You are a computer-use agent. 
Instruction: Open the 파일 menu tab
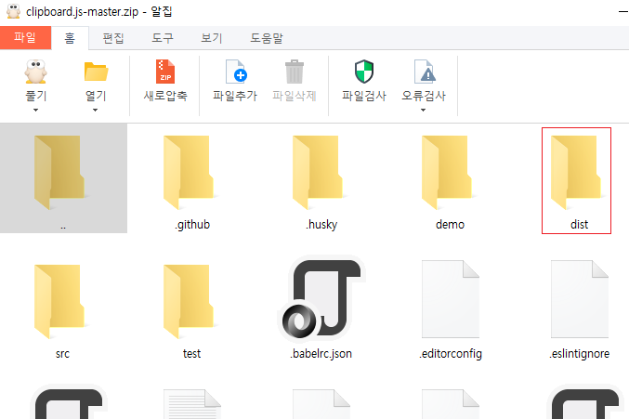(25, 38)
